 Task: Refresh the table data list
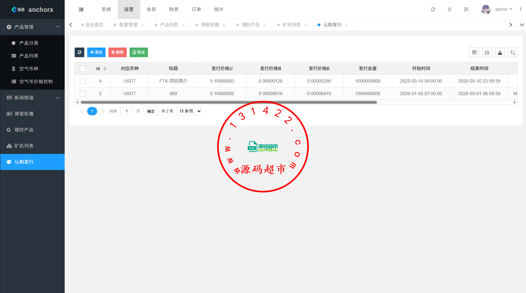click(79, 52)
